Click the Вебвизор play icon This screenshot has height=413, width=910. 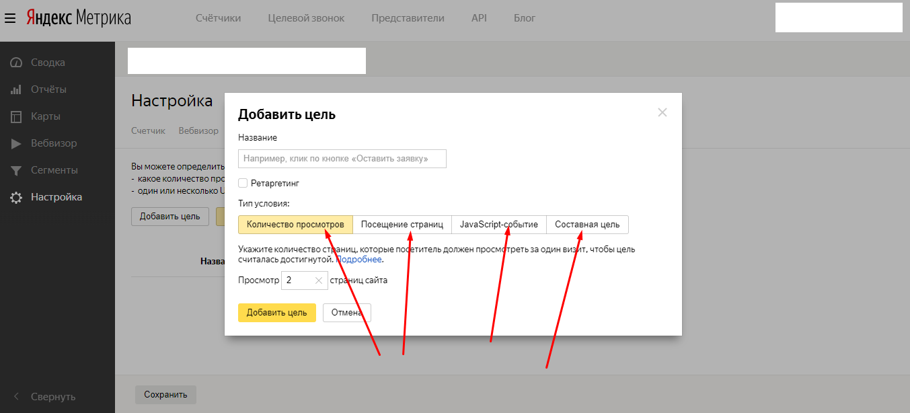[x=17, y=143]
